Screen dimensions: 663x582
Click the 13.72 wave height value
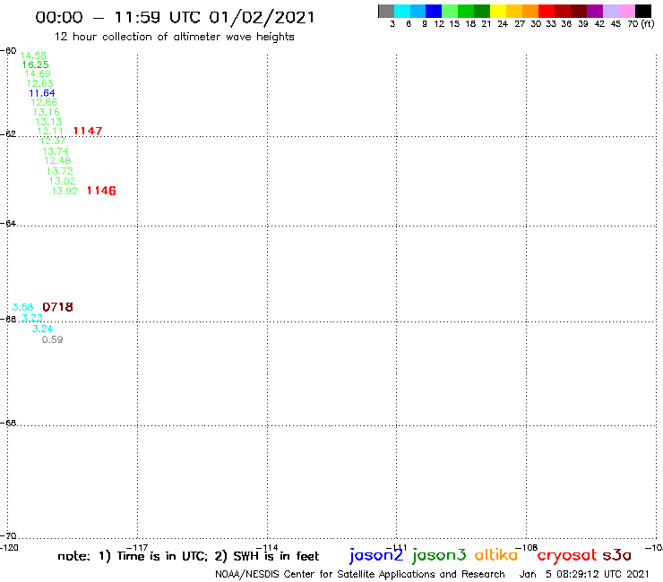click(x=60, y=171)
